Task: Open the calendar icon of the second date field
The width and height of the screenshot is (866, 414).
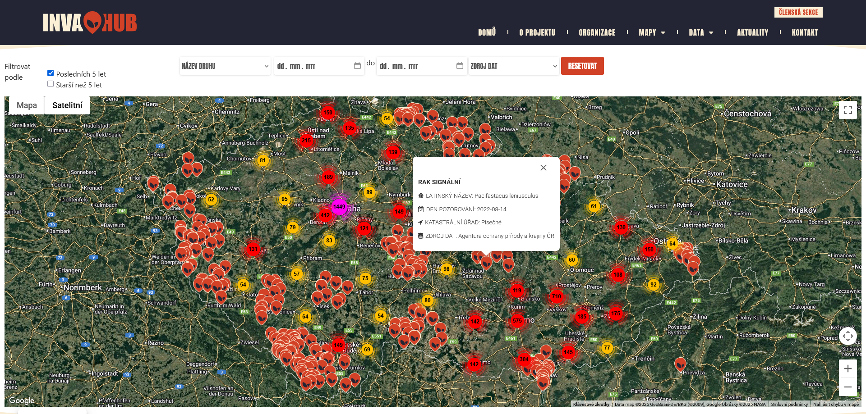Action: (x=461, y=66)
